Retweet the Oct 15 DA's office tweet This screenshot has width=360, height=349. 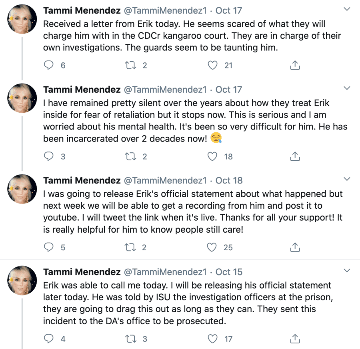[130, 339]
